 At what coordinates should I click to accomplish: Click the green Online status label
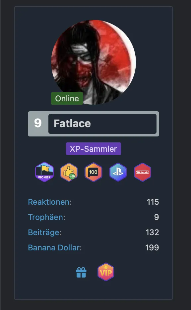coord(67,98)
